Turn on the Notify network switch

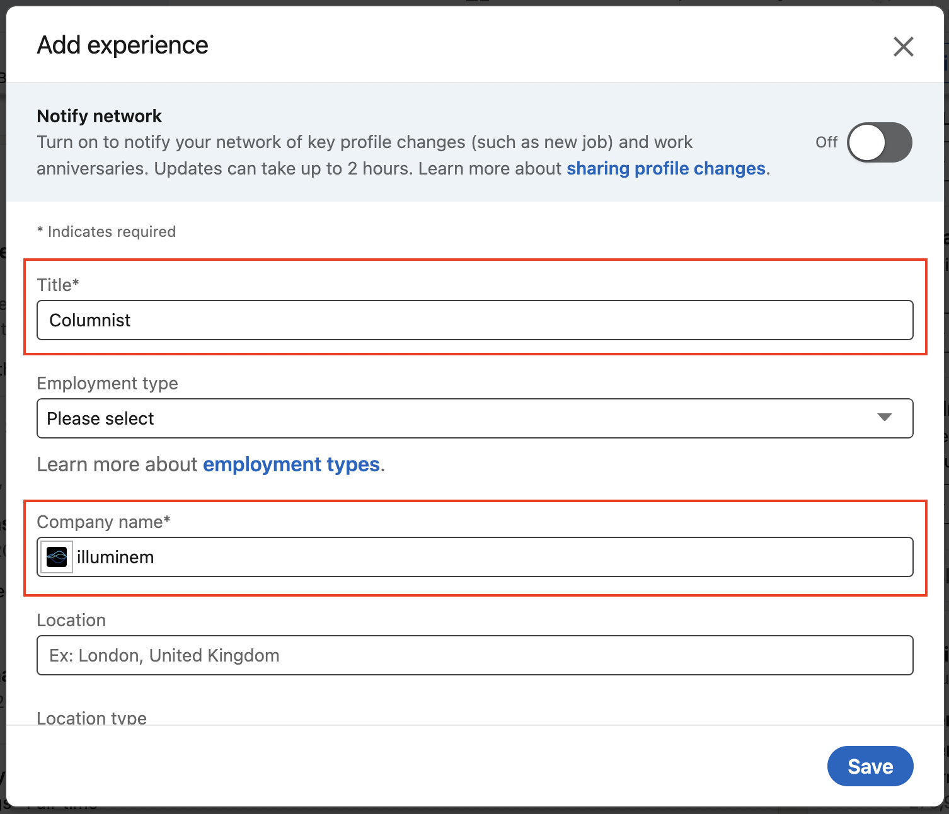(879, 142)
